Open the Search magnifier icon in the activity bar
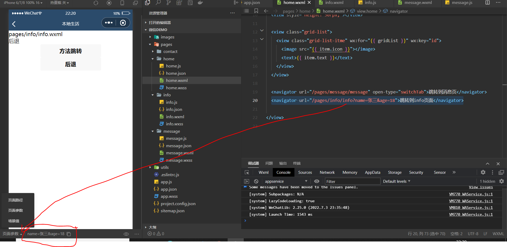507x247 pixels. [158, 3]
